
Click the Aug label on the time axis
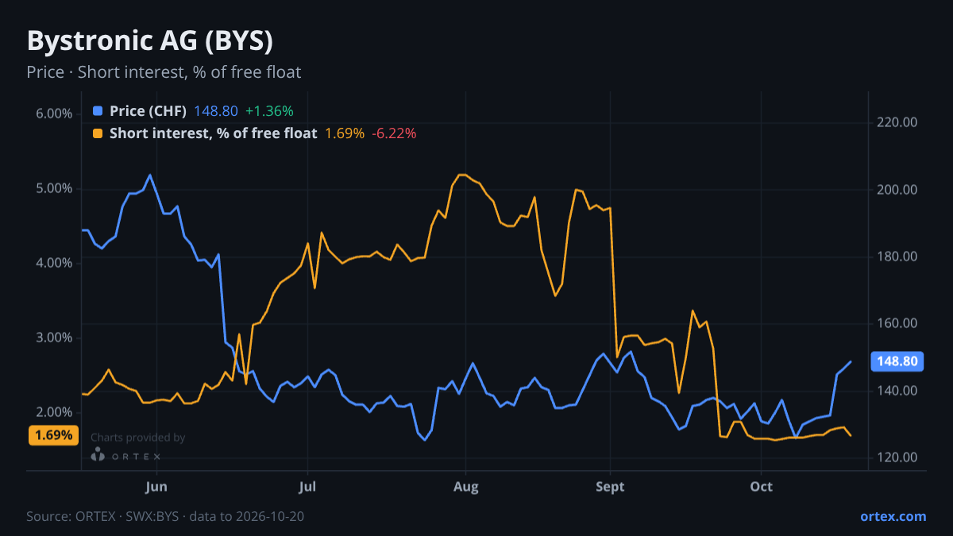click(466, 486)
